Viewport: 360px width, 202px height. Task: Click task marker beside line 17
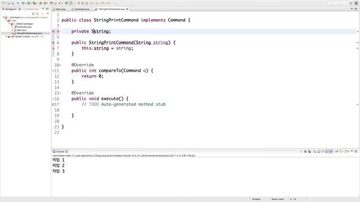pos(53,104)
